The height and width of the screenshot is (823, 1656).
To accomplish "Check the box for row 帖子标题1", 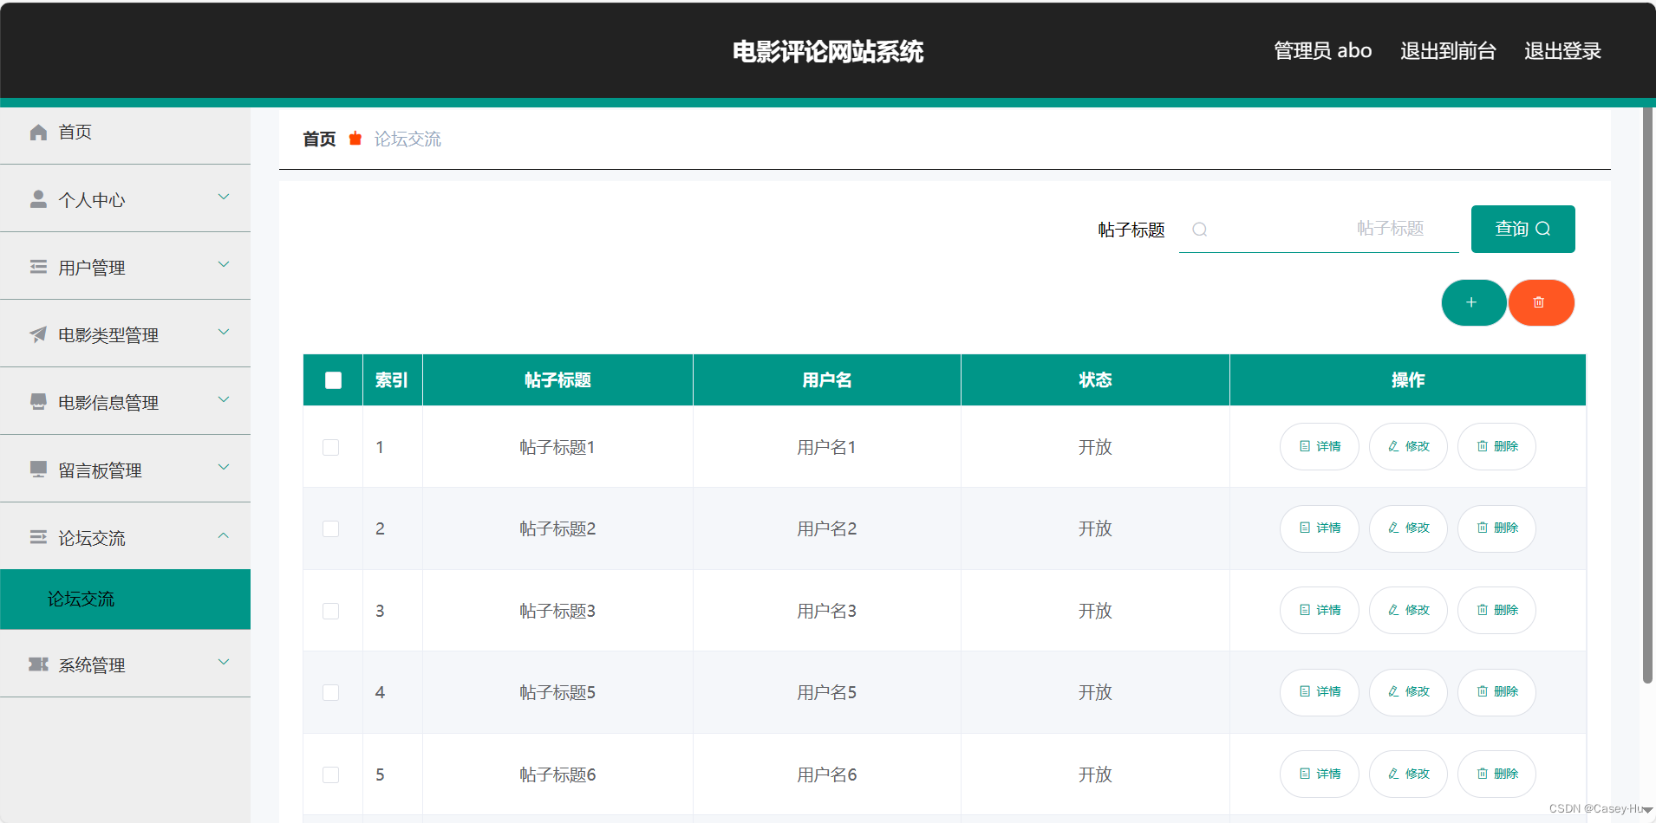I will click(x=330, y=447).
